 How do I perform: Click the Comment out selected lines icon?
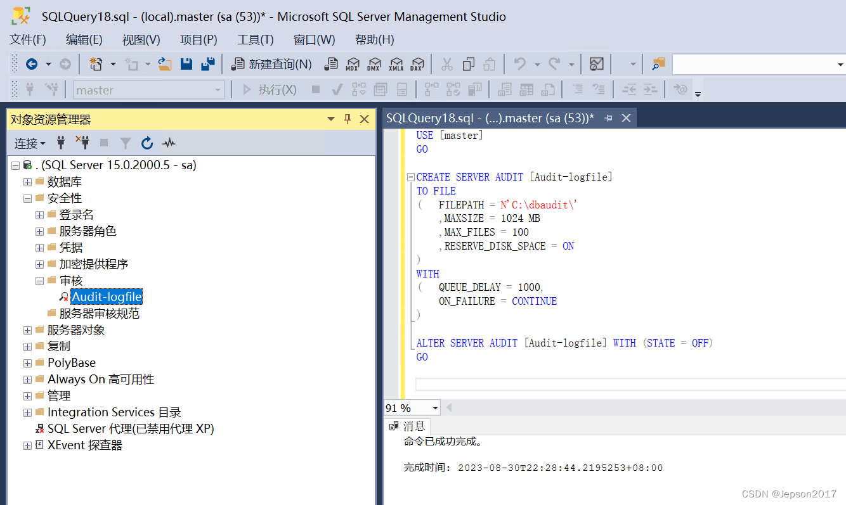point(578,89)
